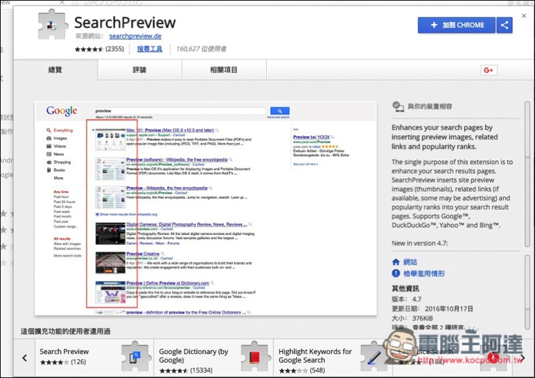Viewport: 535px width, 378px height.
Task: Open Highlight Keywords pen icon
Action: [x=373, y=357]
